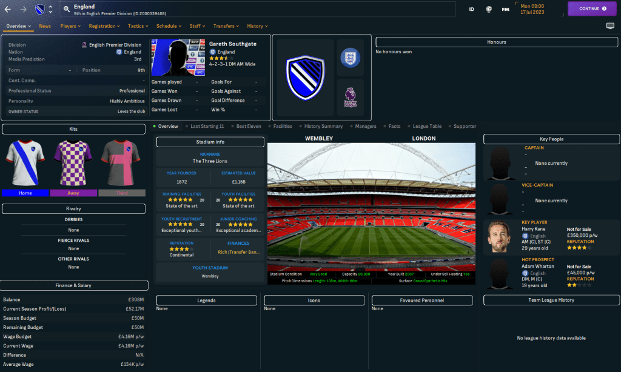Click the England club crest in the header

pos(39,9)
